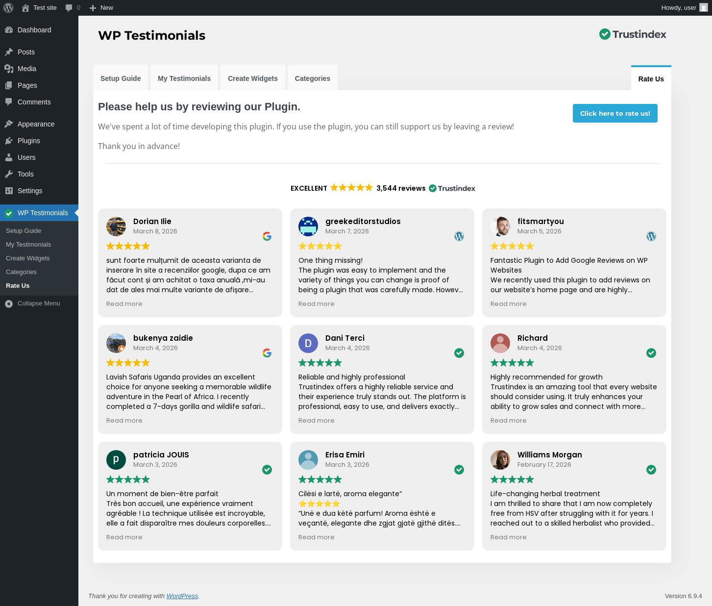Click the WordPress logo in the admin bar
This screenshot has height=606, width=712.
point(8,8)
